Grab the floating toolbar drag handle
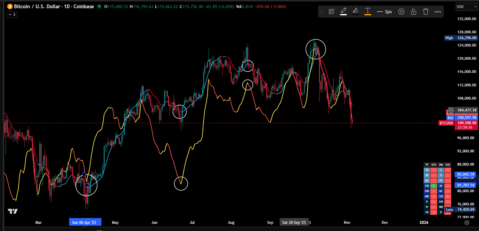 pos(322,12)
